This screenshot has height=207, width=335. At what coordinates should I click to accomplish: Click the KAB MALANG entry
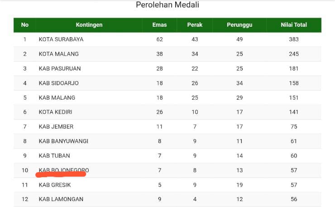(x=57, y=97)
